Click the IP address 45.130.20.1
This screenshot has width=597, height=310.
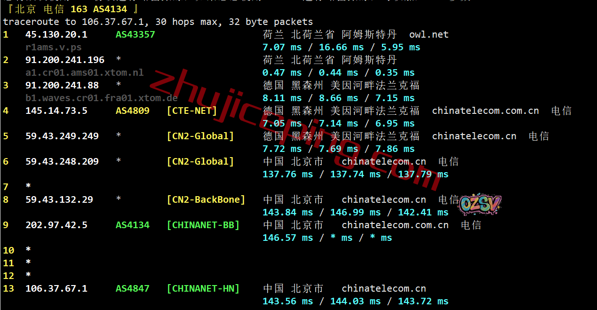coord(56,34)
